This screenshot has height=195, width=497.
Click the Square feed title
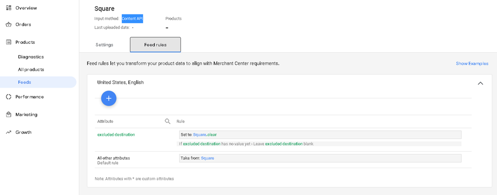(104, 8)
